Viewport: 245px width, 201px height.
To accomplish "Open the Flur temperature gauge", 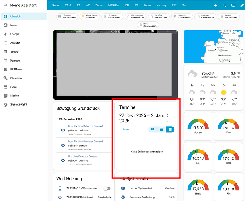I will pos(228,126).
